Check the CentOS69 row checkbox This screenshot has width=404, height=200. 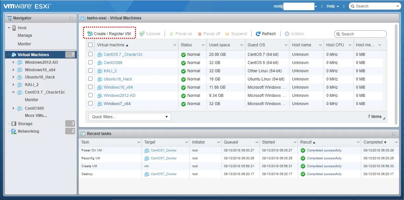(x=90, y=62)
